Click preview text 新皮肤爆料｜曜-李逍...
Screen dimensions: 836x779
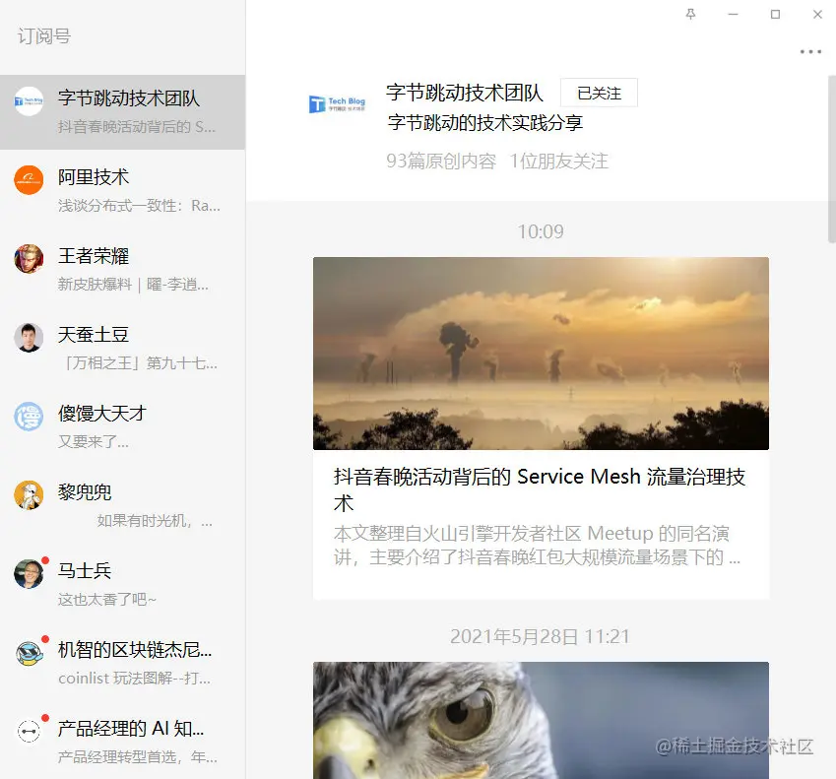point(133,285)
